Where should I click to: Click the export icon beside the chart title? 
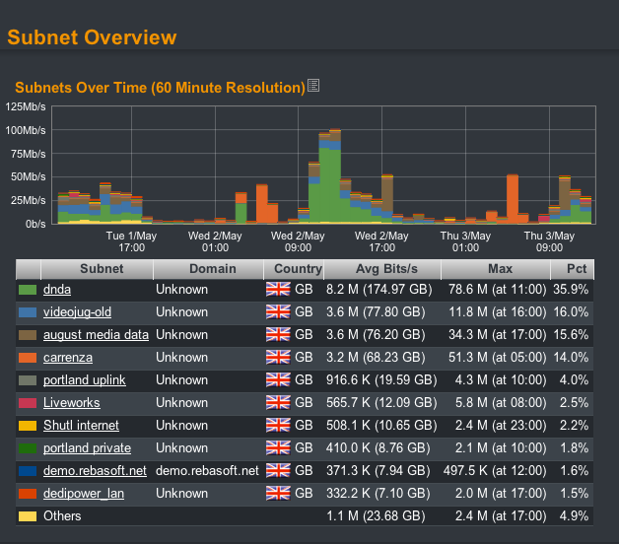coord(313,87)
